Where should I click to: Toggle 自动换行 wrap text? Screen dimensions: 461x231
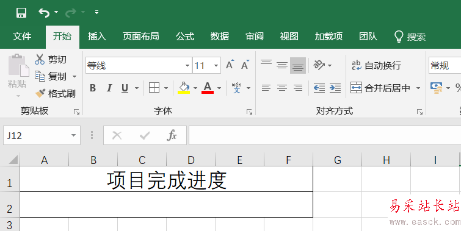[376, 65]
